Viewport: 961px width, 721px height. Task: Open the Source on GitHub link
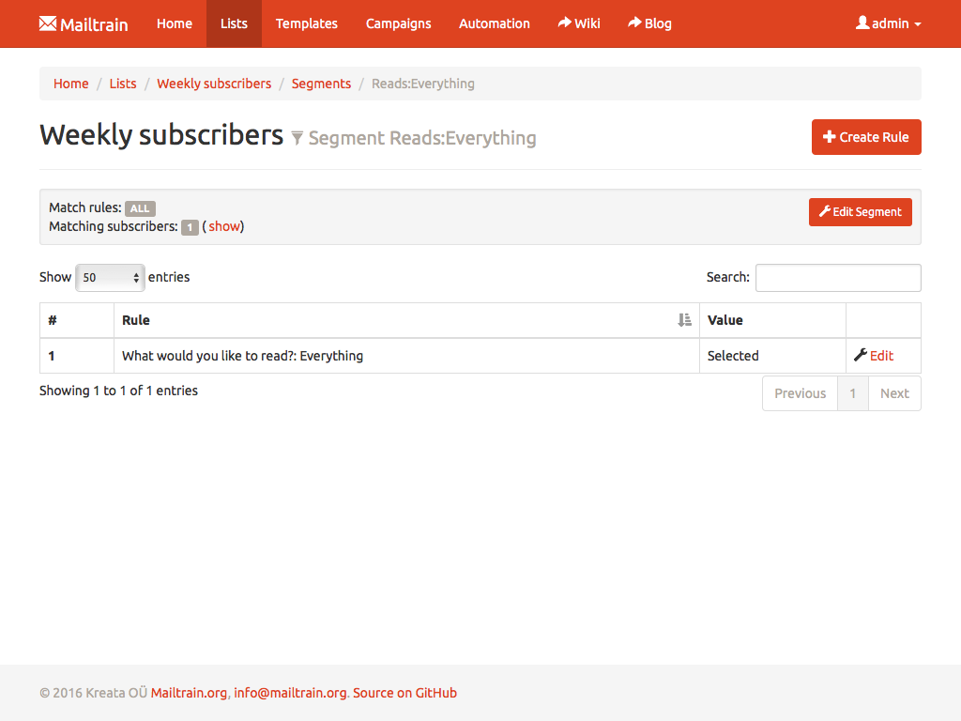404,693
